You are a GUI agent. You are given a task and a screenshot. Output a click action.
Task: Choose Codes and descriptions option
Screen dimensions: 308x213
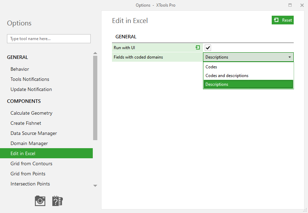(248, 76)
